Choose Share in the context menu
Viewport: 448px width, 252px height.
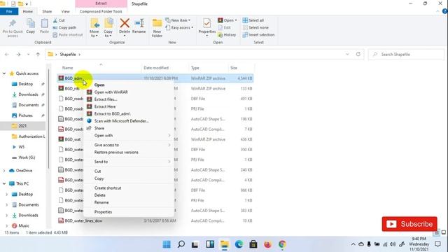tap(99, 128)
